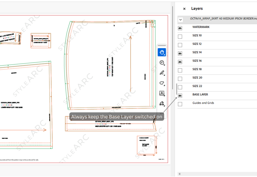Show the SIZE 20 layer
257x177 pixels.
coord(180,79)
